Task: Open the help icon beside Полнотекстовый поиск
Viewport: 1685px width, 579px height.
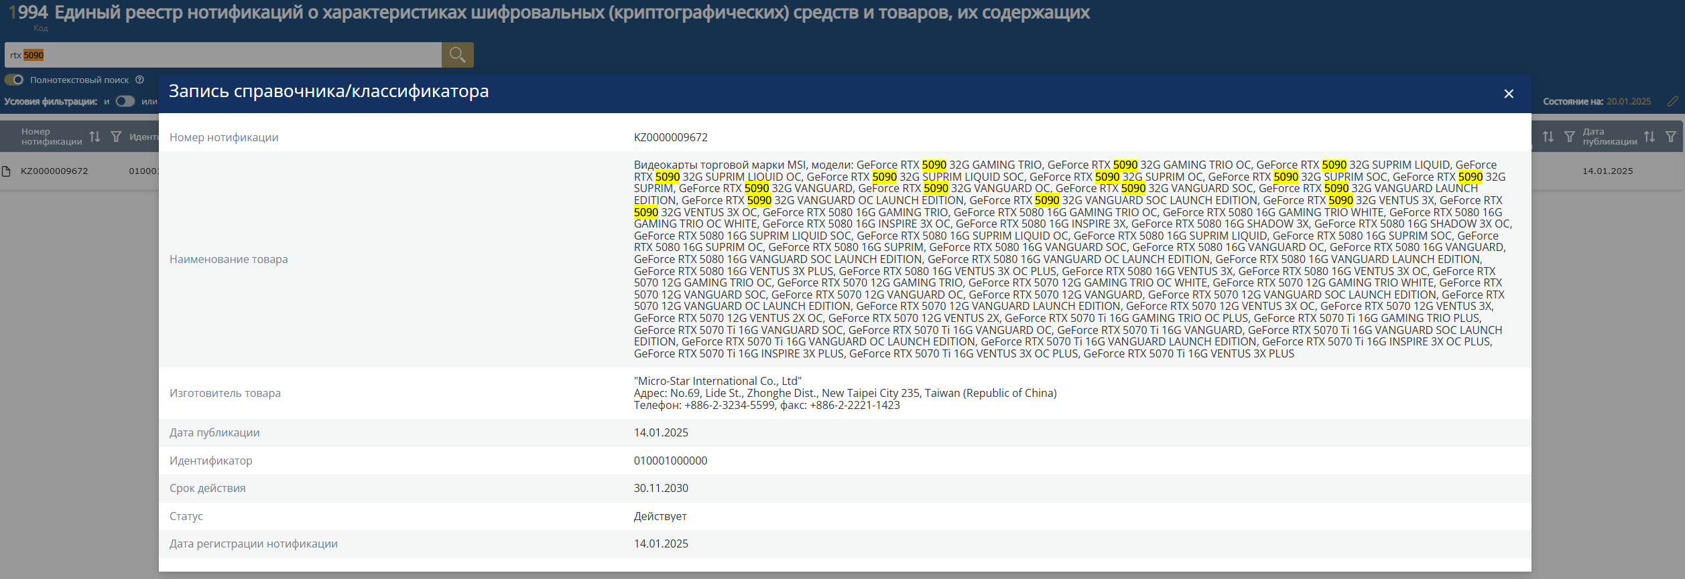Action: (139, 80)
